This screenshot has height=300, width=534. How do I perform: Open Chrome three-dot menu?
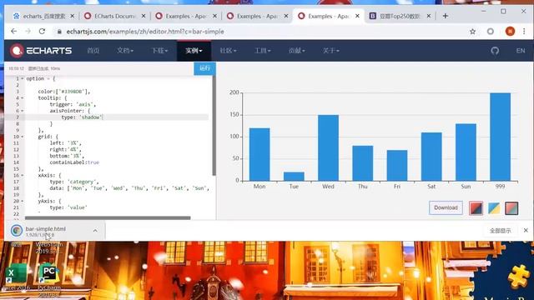pyautogui.click(x=524, y=32)
